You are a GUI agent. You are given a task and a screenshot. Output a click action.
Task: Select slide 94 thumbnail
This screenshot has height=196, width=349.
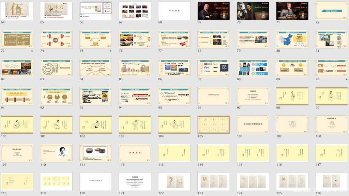135,96
